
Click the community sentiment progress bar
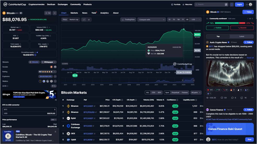pyautogui.click(x=230, y=23)
